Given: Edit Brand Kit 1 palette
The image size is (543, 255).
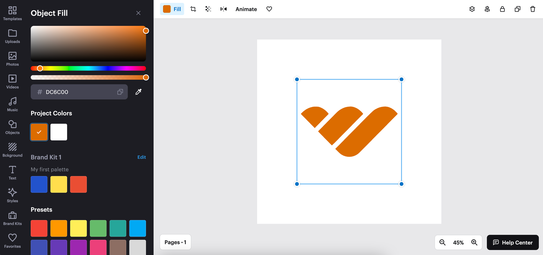Looking at the screenshot, I should click(141, 157).
